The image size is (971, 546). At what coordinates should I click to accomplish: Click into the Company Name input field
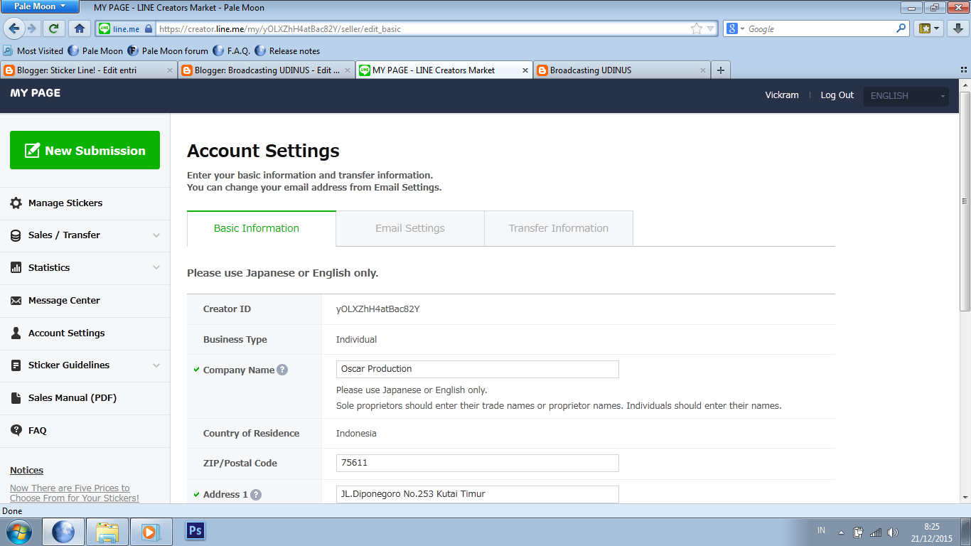pyautogui.click(x=477, y=369)
